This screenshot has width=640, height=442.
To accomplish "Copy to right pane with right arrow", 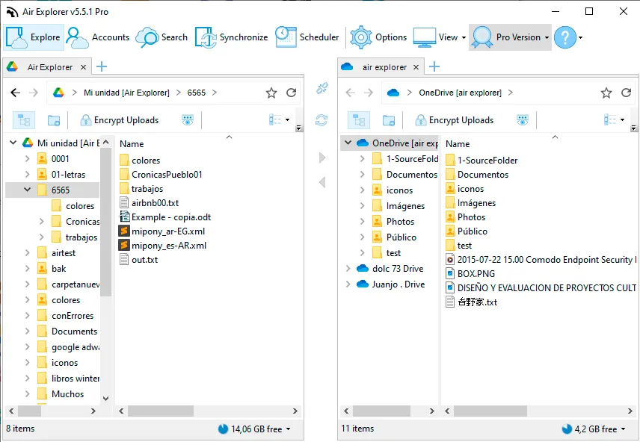I will point(322,158).
